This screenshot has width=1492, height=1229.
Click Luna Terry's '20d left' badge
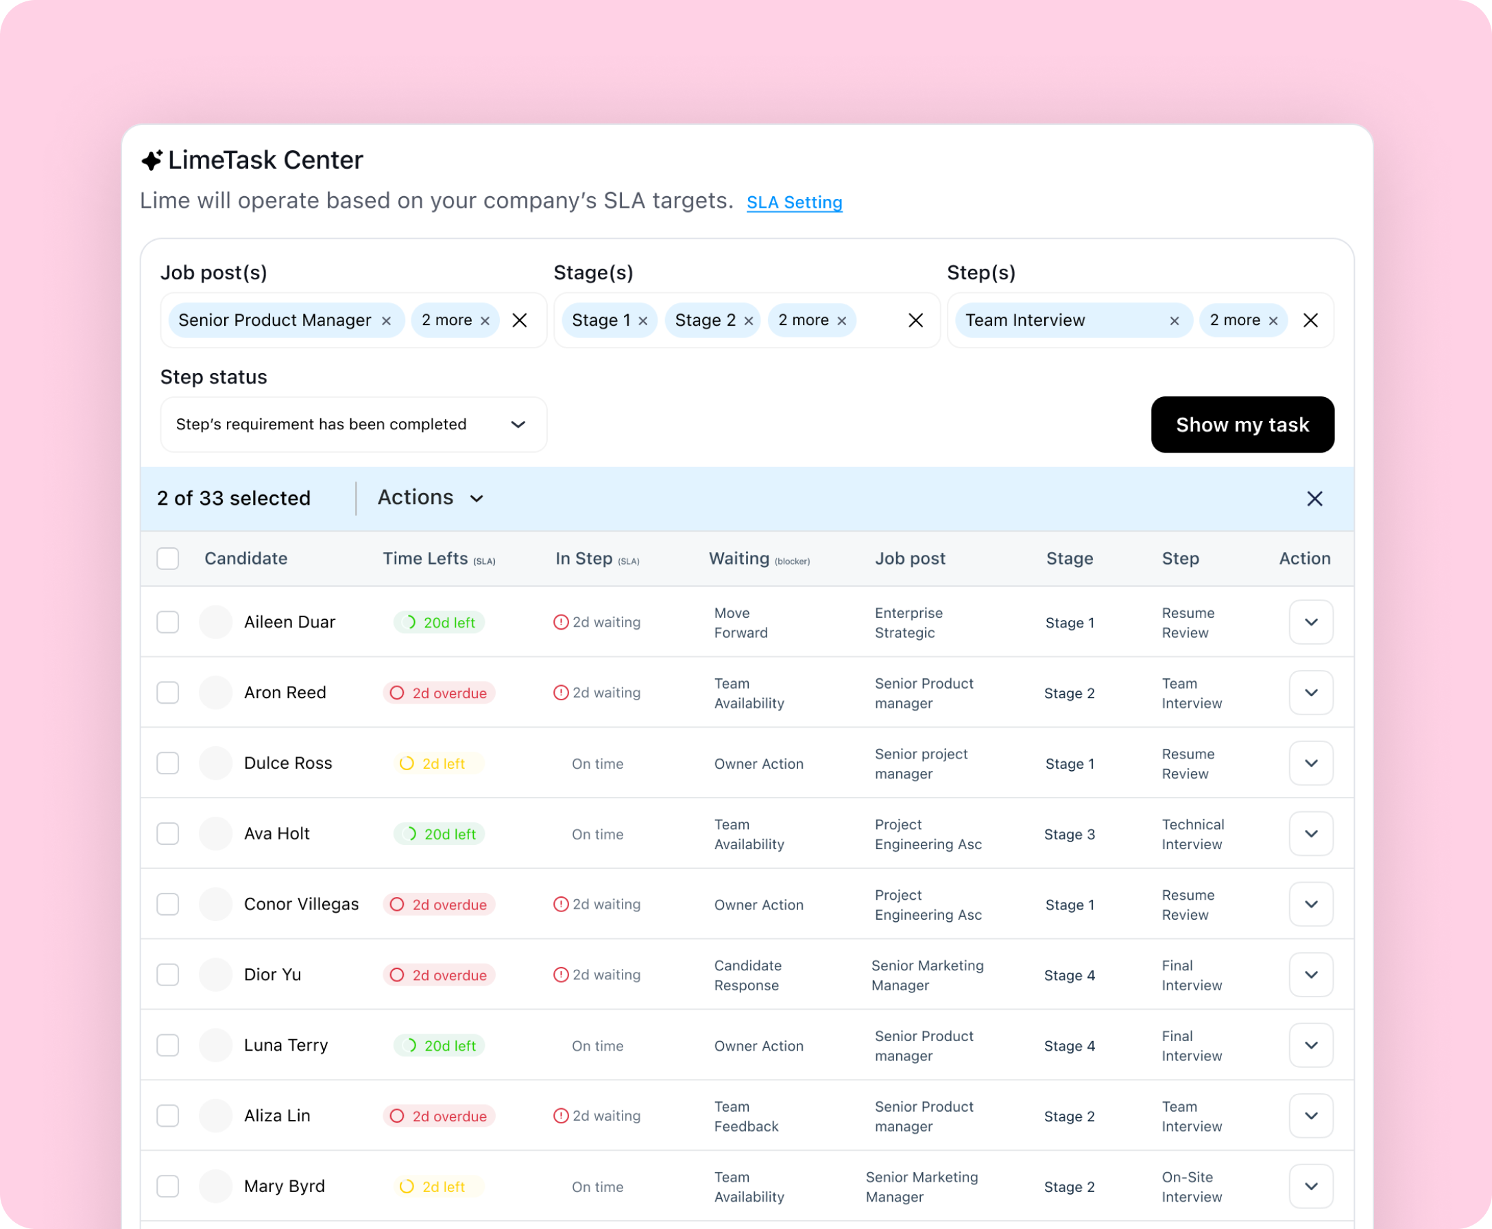439,1046
